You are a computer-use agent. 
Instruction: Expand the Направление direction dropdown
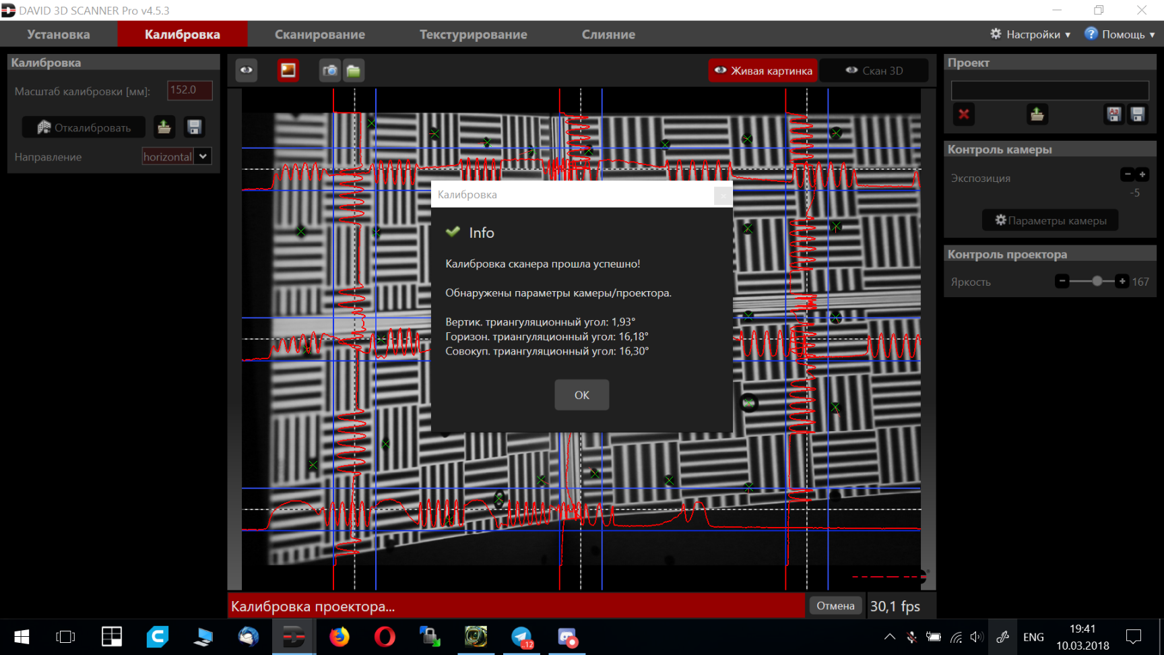pos(203,156)
